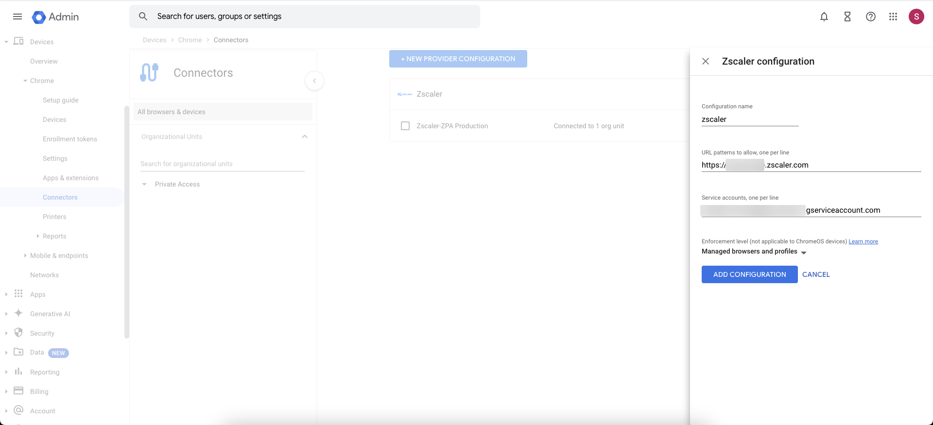The height and width of the screenshot is (425, 933).
Task: Click the Connectors plug icon
Action: tap(149, 72)
